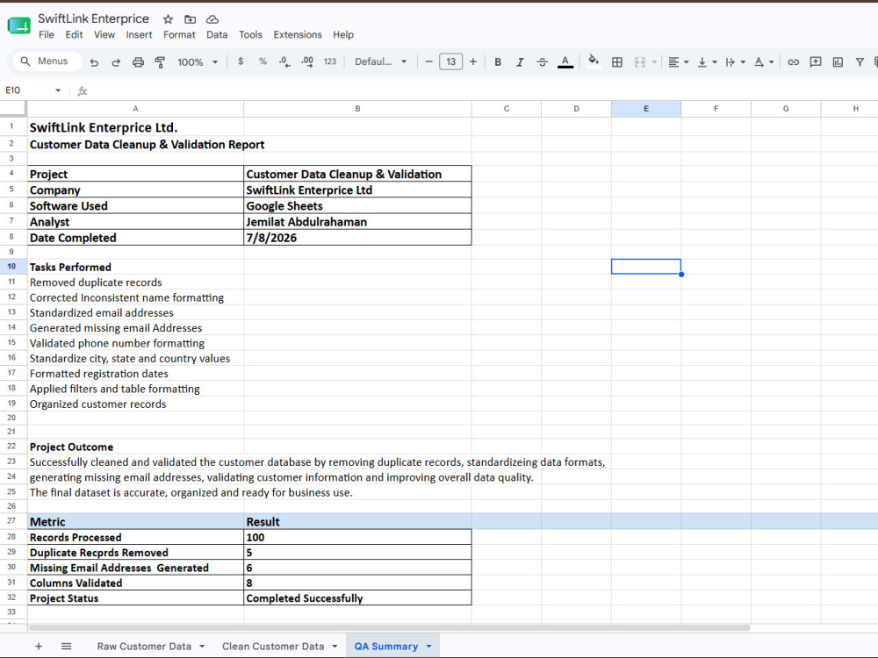The image size is (878, 658).
Task: Click the font size field showing 13
Action: (450, 61)
